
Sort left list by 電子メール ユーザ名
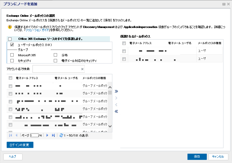(x=66, y=78)
